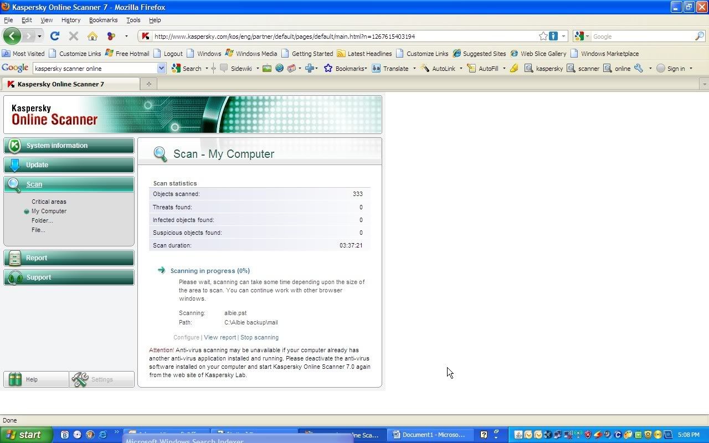The width and height of the screenshot is (709, 443).
Task: Open the Scan section header
Action: pos(69,184)
